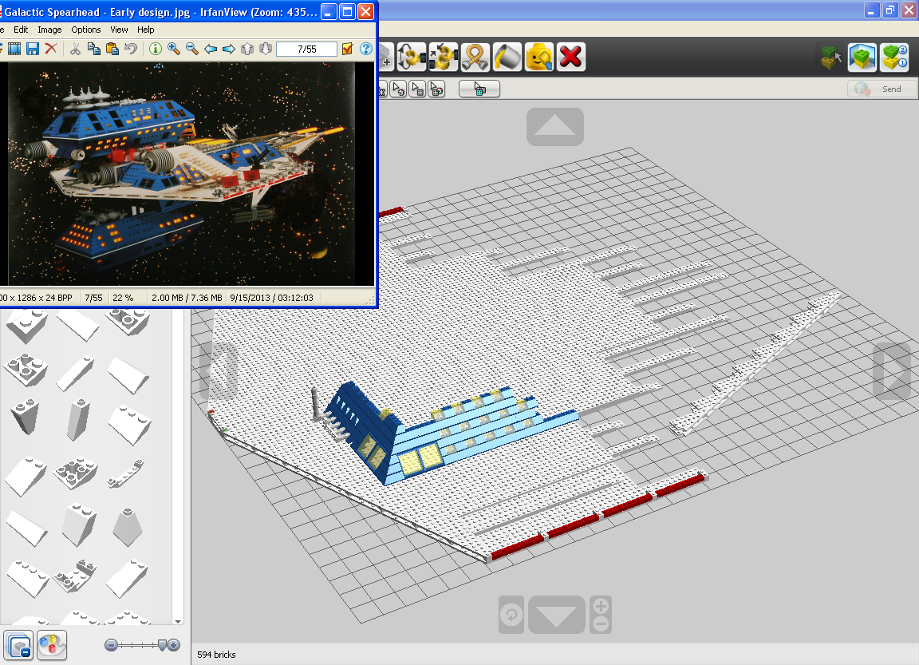The width and height of the screenshot is (919, 665).
Task: Click the Cut scissors icon in IrfanView
Action: click(x=75, y=49)
